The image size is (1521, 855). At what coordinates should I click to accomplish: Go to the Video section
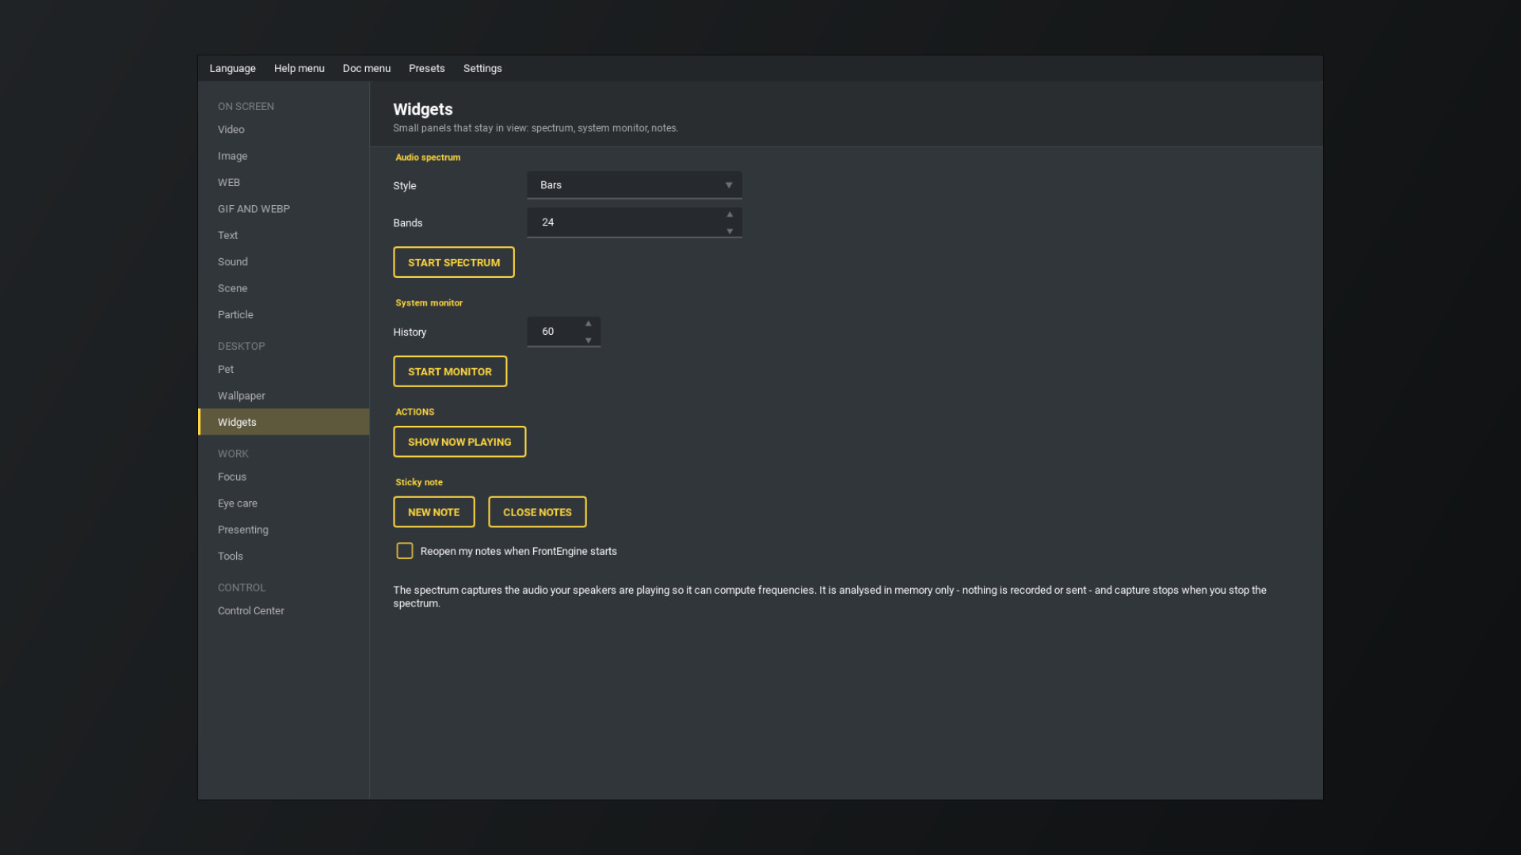tap(284, 129)
